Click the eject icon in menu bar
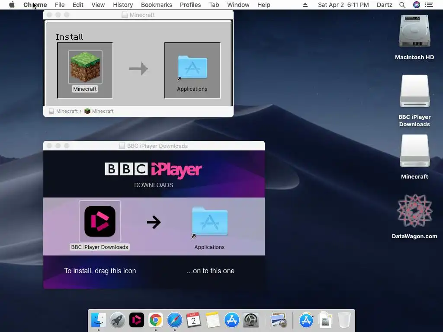443x332 pixels. [305, 5]
